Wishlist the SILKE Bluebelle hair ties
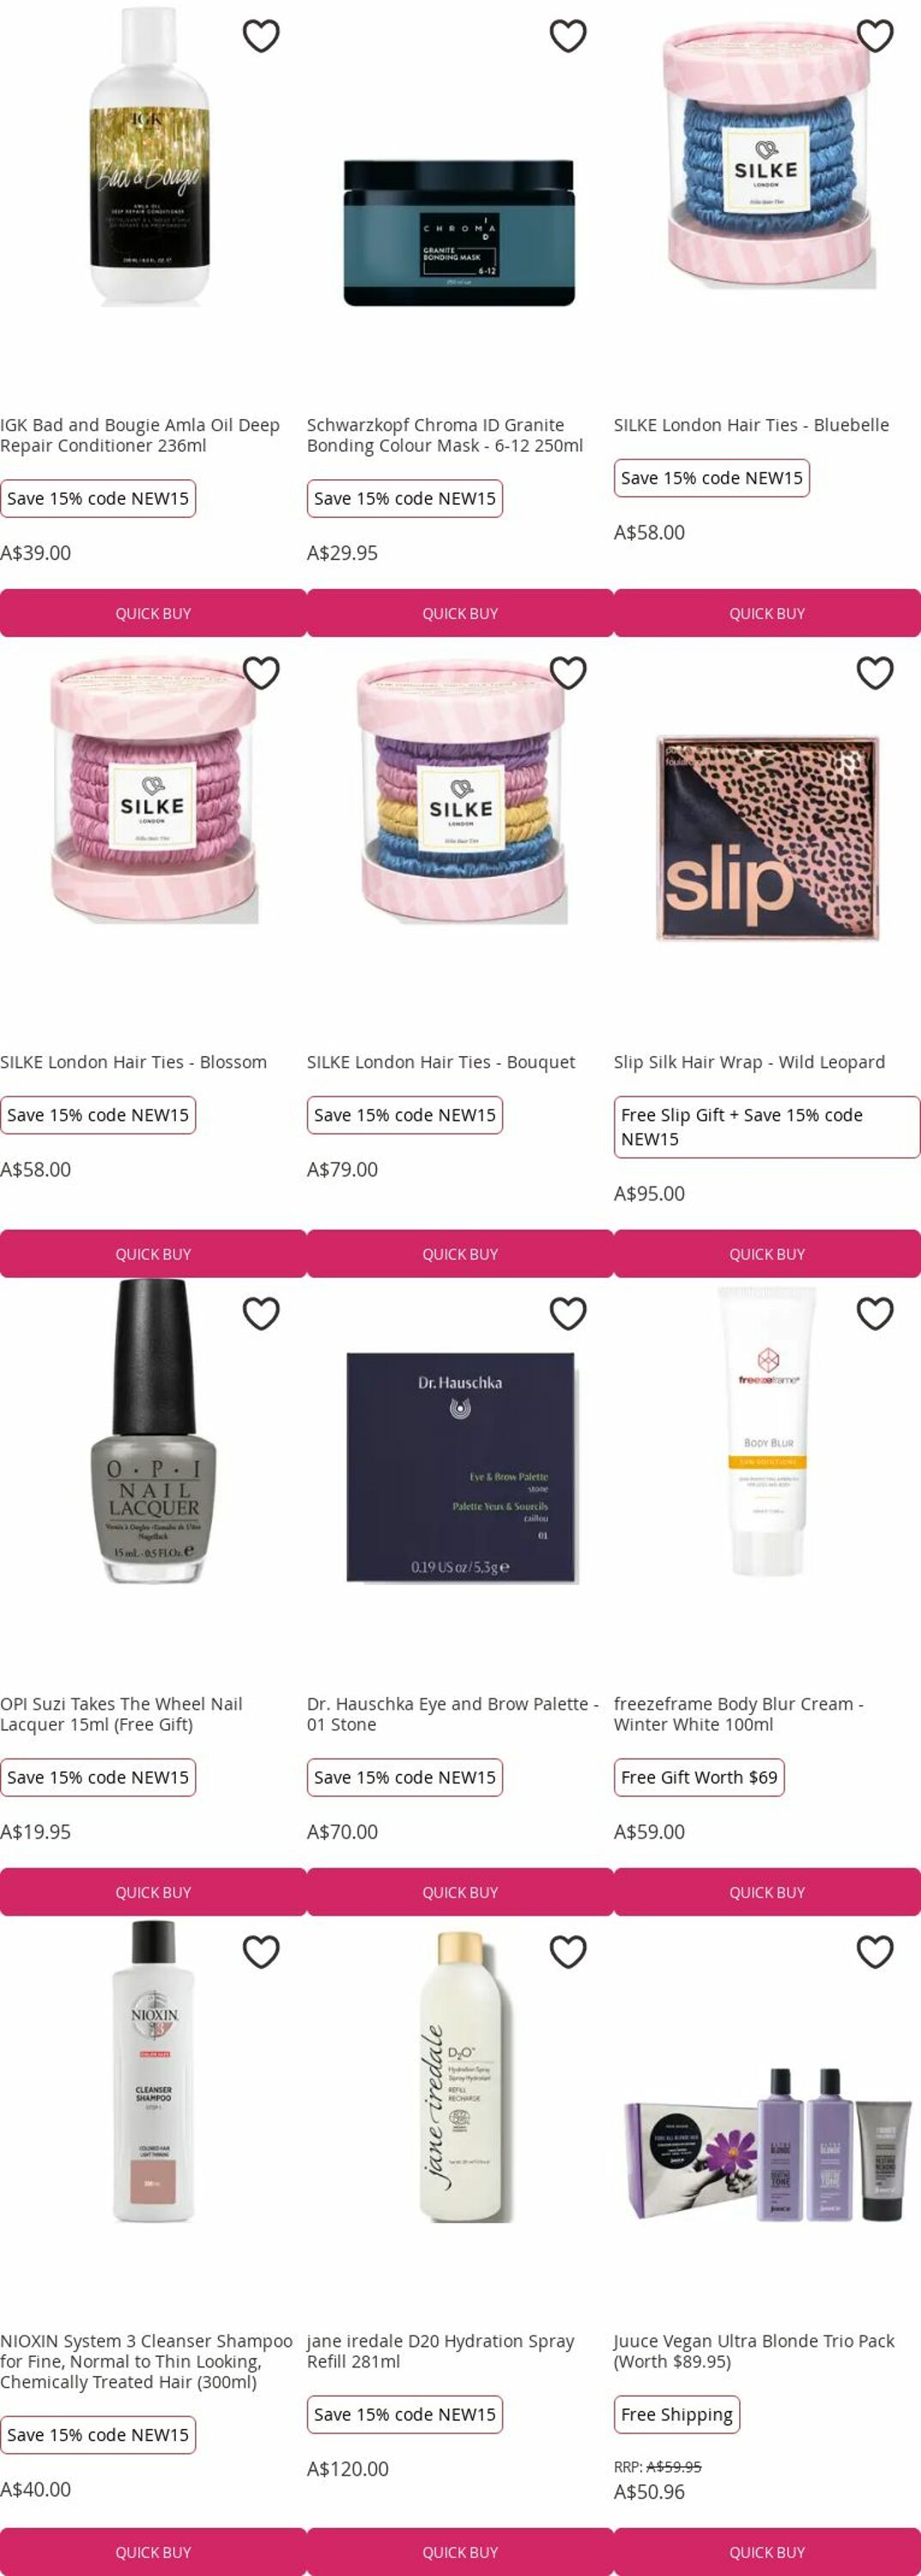This screenshot has height=2576, width=921. 875,36
